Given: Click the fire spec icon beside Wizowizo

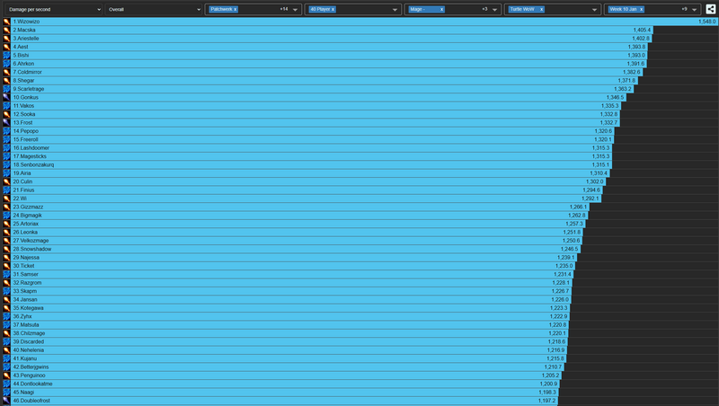Looking at the screenshot, I should click(5, 21).
